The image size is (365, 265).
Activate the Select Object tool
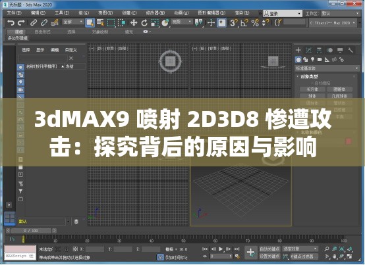tap(90, 23)
